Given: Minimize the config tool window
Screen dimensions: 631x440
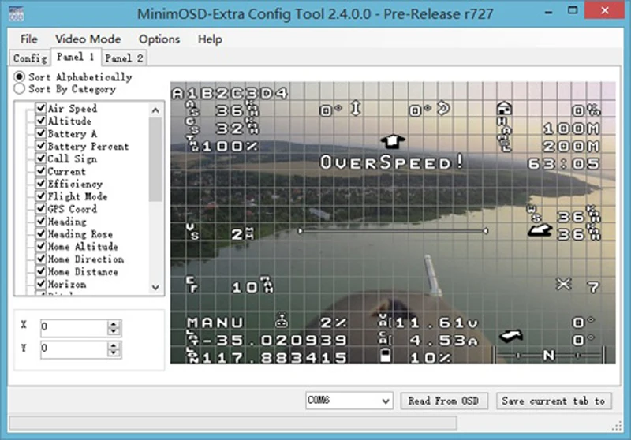Looking at the screenshot, I should click(548, 12).
